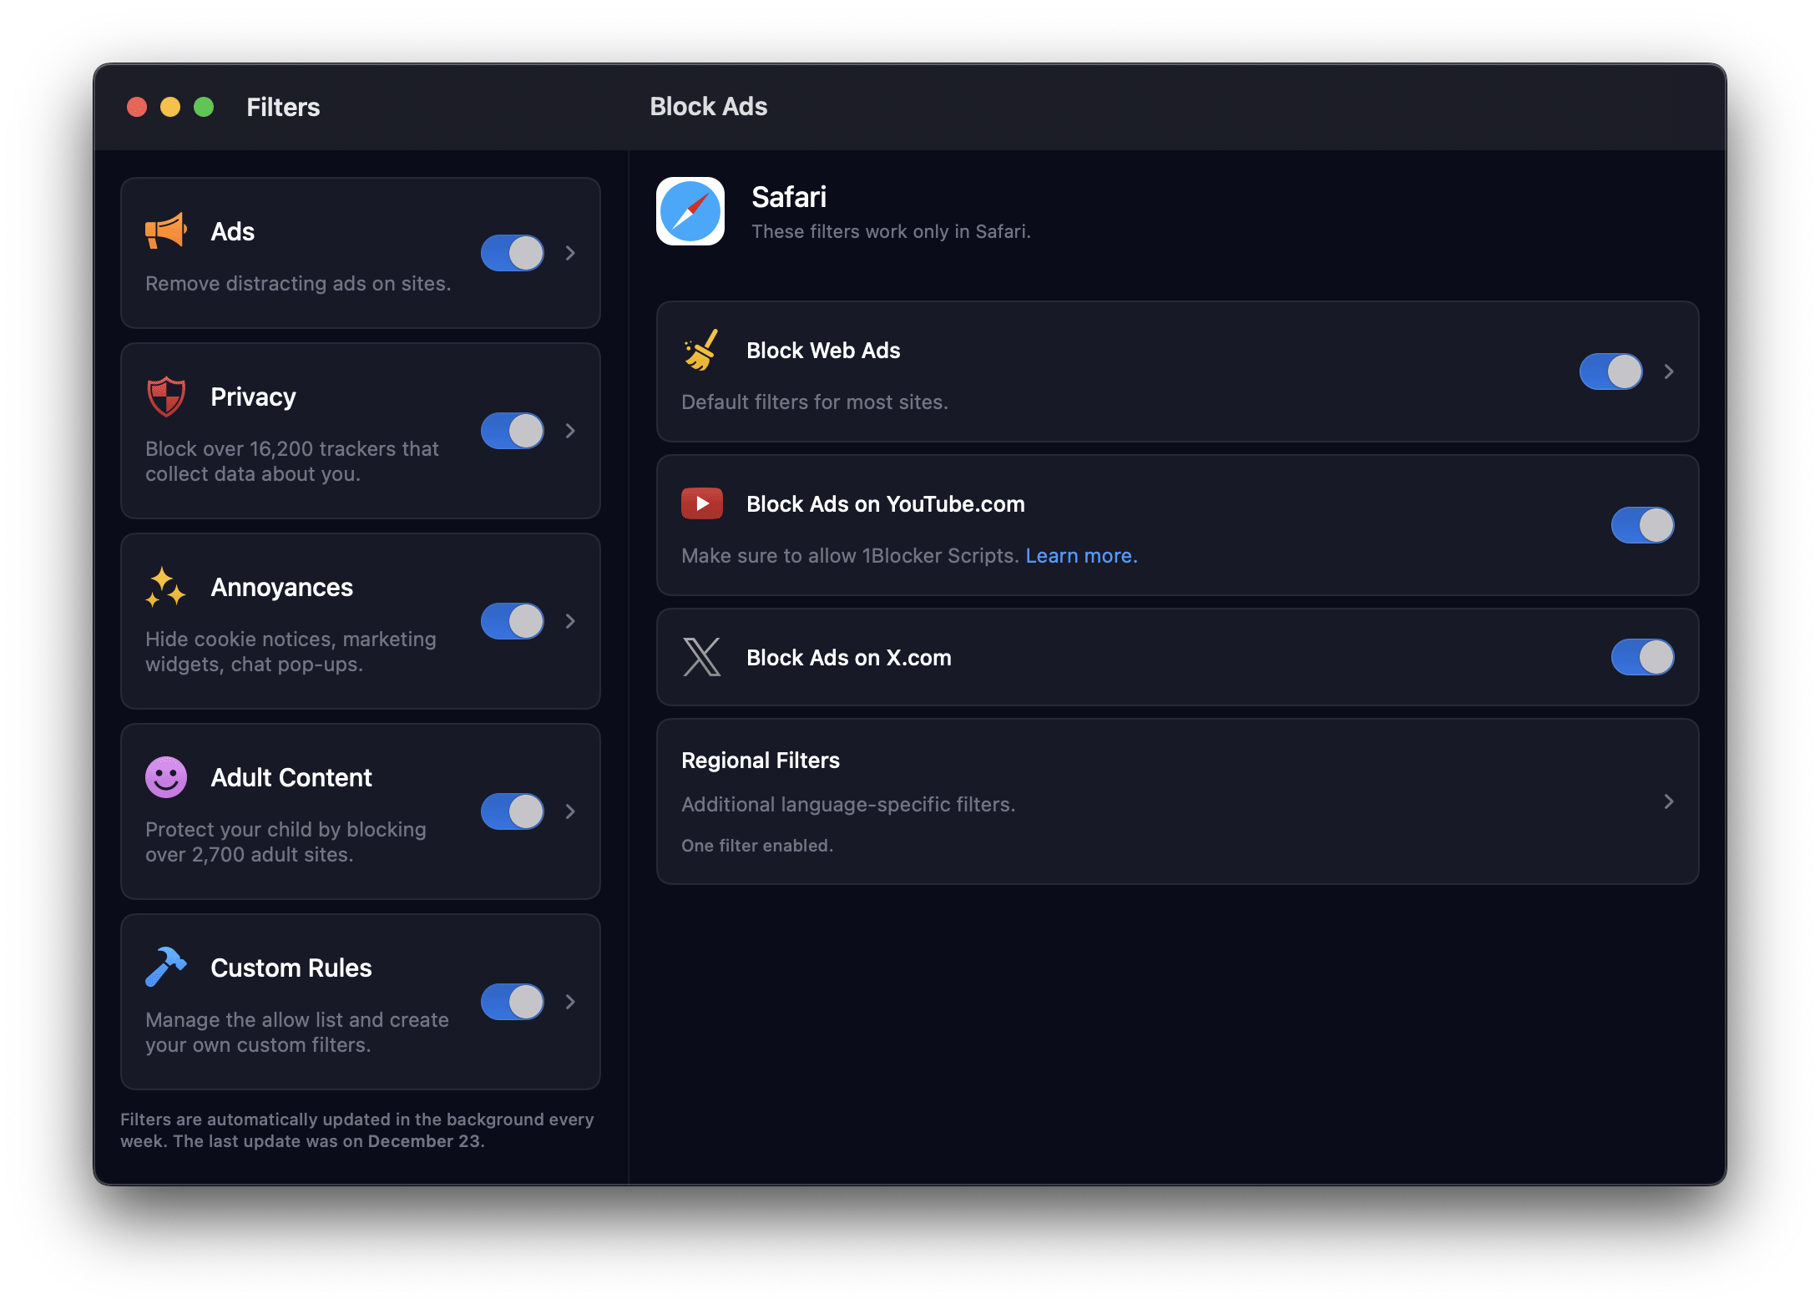Expand the Annoyances chevron arrow
Image resolution: width=1820 pixels, height=1309 pixels.
(570, 621)
